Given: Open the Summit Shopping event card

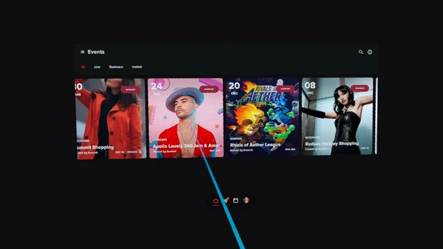Looking at the screenshot, I should [x=111, y=118].
